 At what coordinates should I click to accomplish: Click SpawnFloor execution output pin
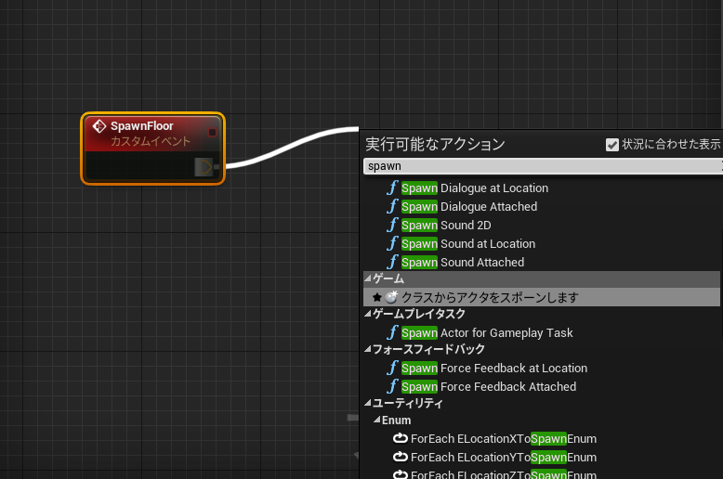pyautogui.click(x=204, y=167)
